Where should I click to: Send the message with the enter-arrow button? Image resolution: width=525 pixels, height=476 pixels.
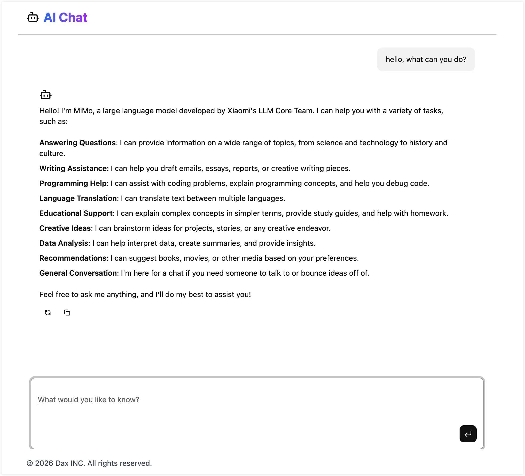tap(468, 434)
